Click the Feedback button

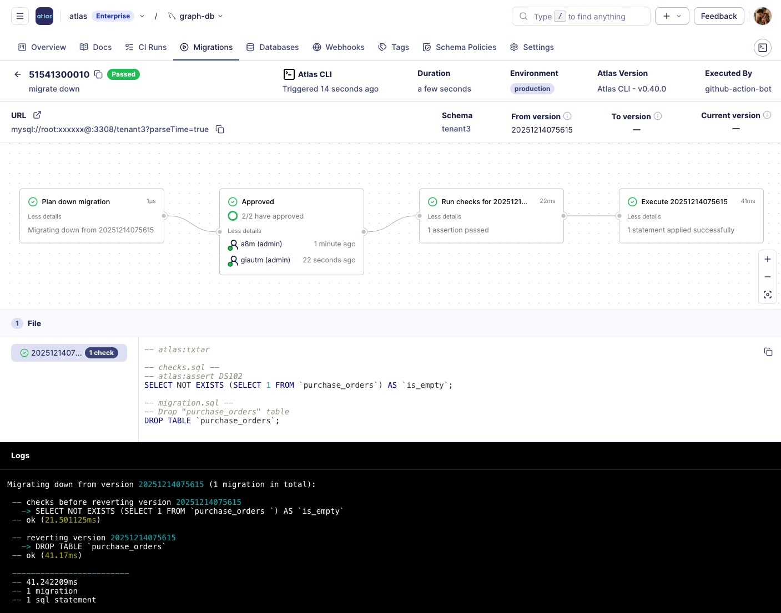[718, 16]
